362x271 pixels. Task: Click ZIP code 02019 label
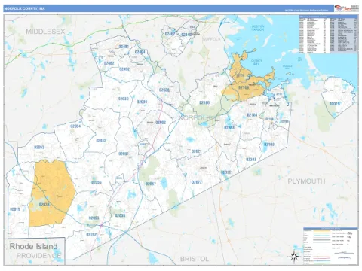pos(15,209)
